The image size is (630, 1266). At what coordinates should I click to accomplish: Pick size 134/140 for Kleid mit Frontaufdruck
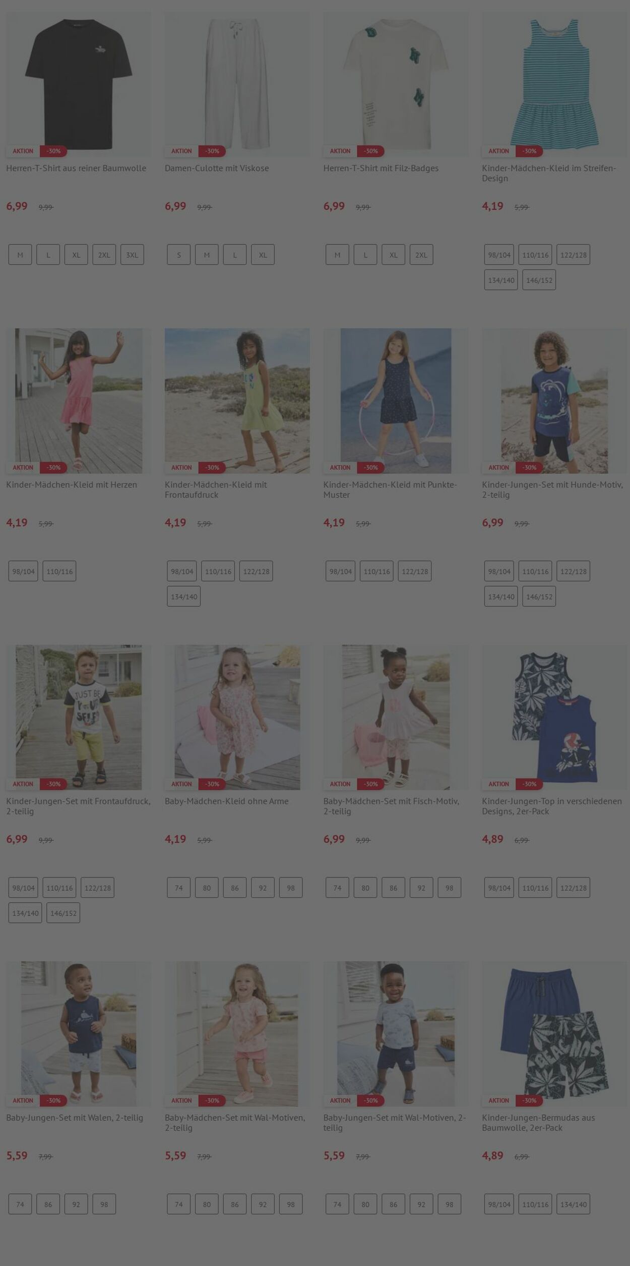[183, 596]
